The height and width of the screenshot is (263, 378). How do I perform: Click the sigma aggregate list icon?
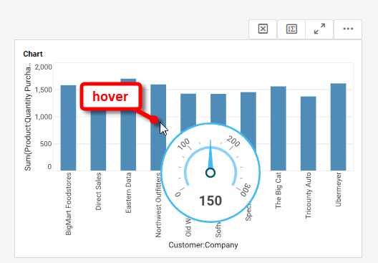pyautogui.click(x=291, y=29)
